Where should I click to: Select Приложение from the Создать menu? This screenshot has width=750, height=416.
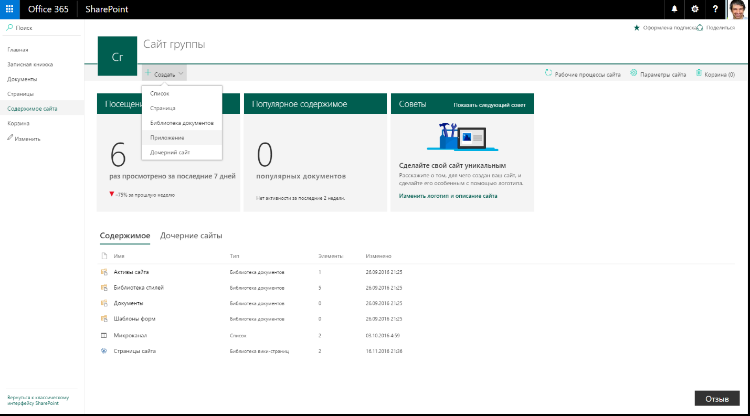[167, 137]
